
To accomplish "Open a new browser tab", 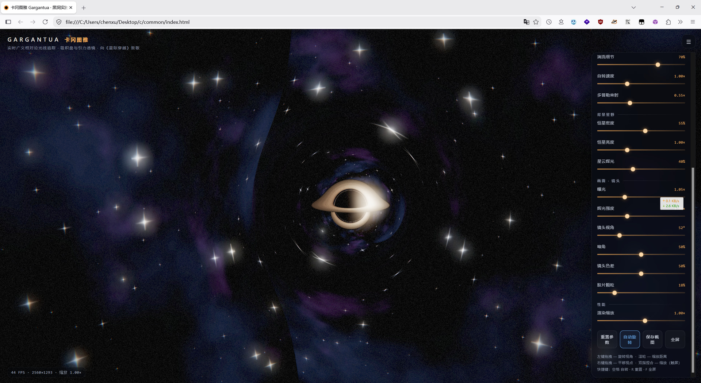I will [x=84, y=8].
